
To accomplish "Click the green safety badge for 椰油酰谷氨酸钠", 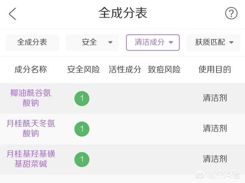I will click(82, 98).
